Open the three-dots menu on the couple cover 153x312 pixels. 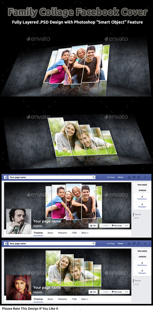point(127,292)
